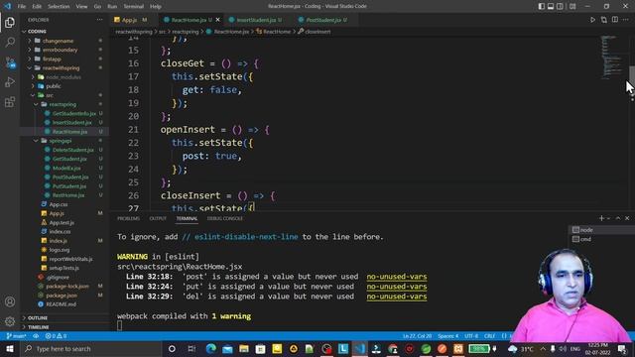Collapse the CODING workspace root folder
This screenshot has width=635, height=357.
64,31
